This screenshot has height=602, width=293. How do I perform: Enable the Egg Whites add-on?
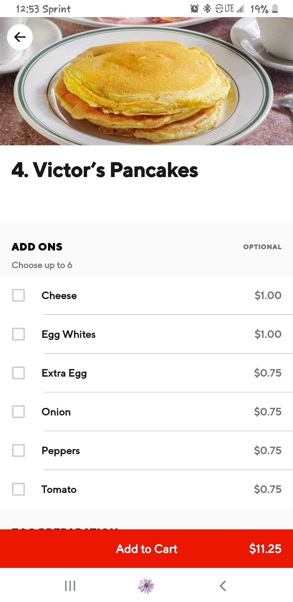(x=19, y=334)
